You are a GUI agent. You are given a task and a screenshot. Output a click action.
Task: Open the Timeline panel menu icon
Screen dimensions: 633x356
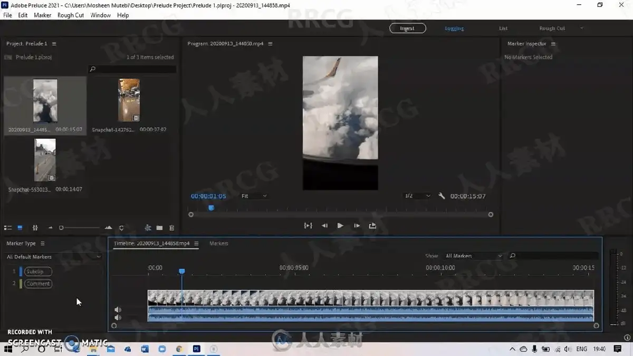pos(196,244)
